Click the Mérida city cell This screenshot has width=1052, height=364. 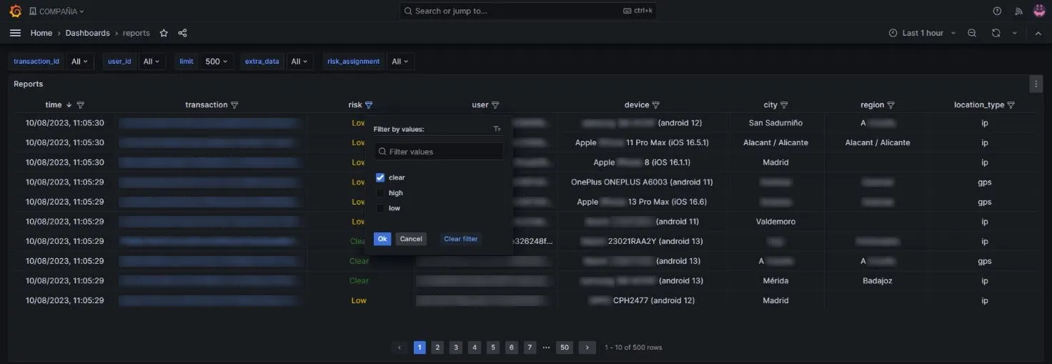[x=775, y=281]
